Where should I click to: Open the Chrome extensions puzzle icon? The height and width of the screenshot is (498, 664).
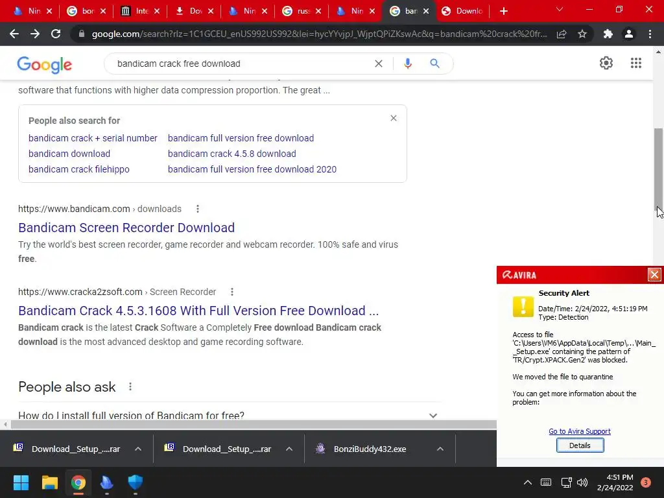click(608, 34)
